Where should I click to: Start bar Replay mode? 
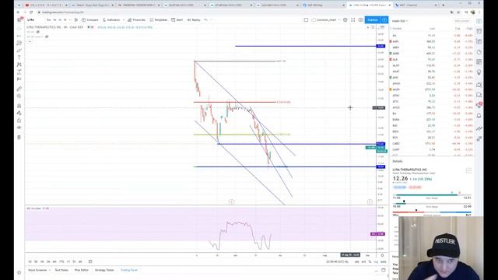click(194, 19)
